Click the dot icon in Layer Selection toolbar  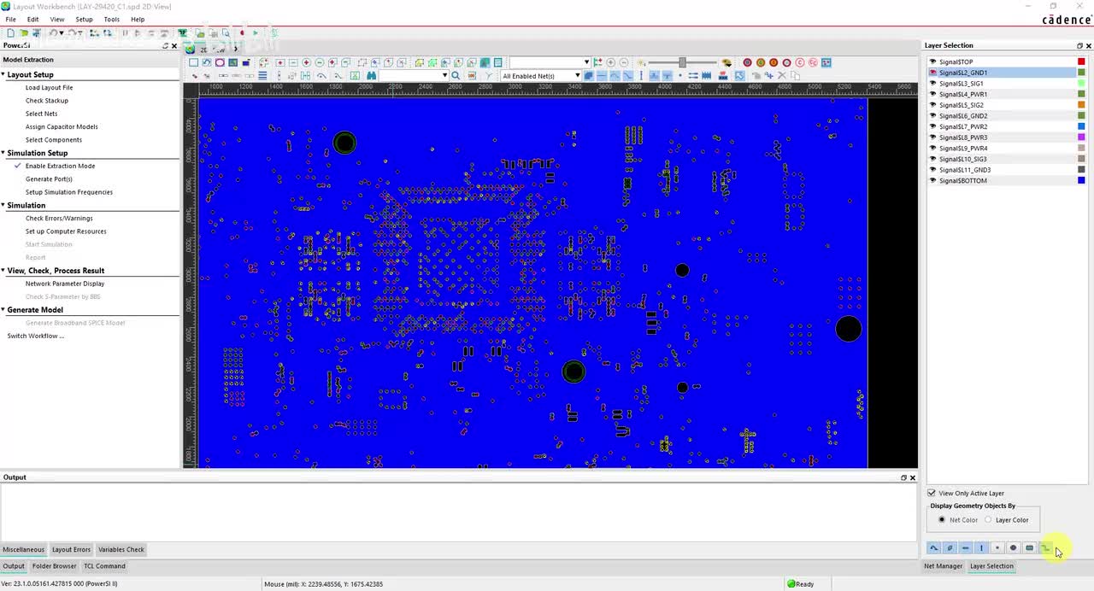pyautogui.click(x=997, y=547)
